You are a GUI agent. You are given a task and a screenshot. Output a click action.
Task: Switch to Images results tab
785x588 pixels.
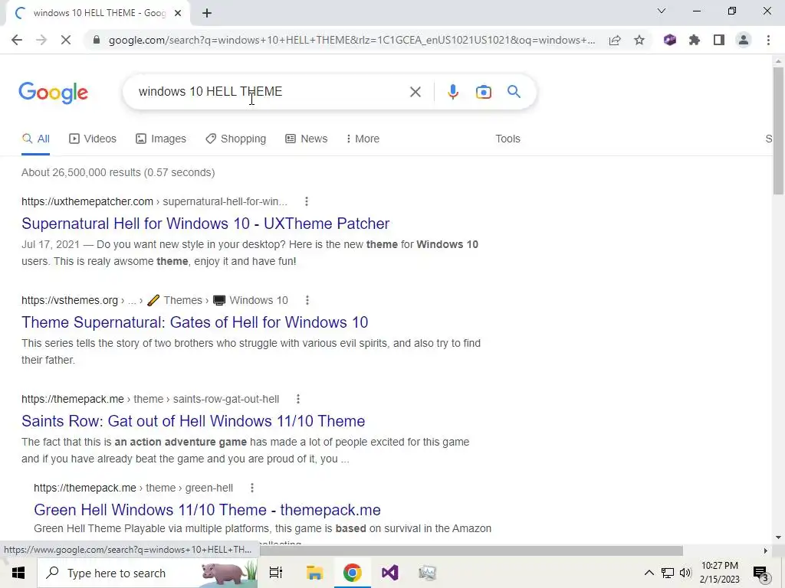click(x=161, y=139)
